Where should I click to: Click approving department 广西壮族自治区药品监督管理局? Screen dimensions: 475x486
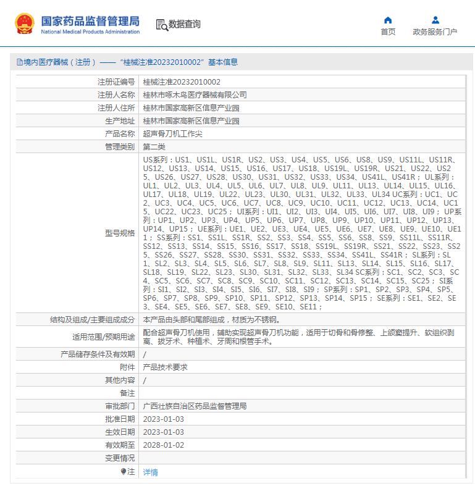pos(195,406)
